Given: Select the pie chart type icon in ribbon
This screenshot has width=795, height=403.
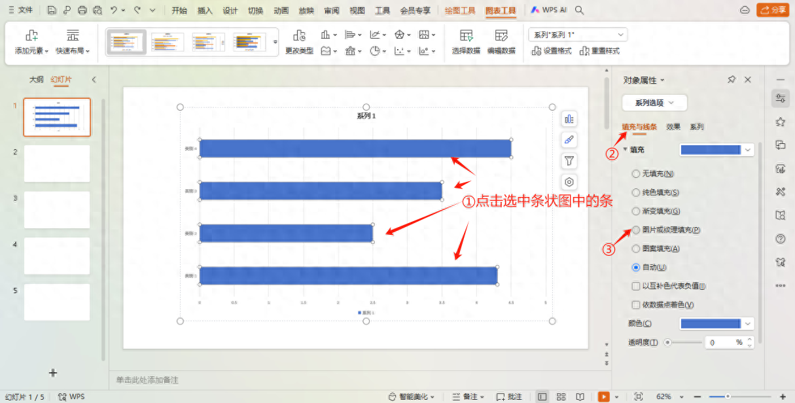Looking at the screenshot, I should tap(375, 50).
